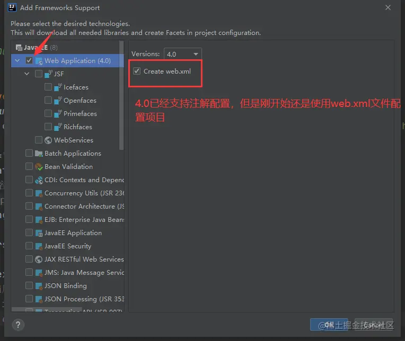
Task: Enable the WebServices checkbox
Action: click(x=39, y=140)
